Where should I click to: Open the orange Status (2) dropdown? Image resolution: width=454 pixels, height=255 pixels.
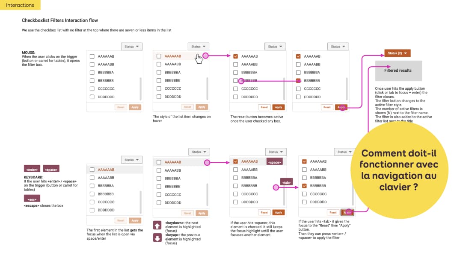coord(397,53)
